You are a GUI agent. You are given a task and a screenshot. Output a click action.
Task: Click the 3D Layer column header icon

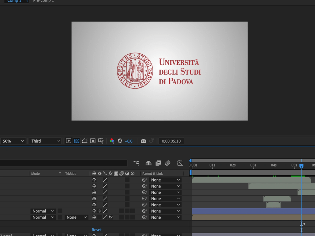point(133,174)
